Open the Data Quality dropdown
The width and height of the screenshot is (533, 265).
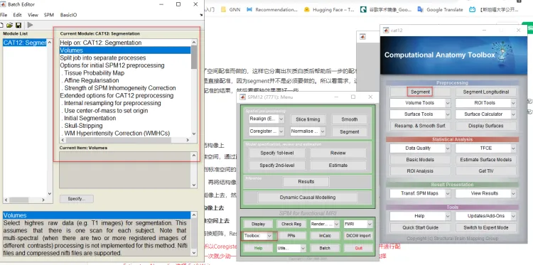click(421, 148)
